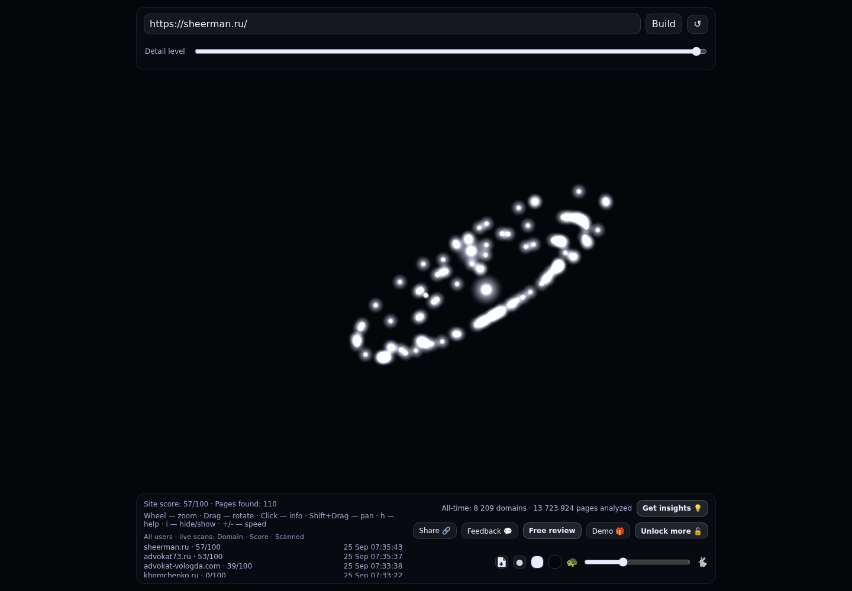Click the record dot button

pos(519,562)
